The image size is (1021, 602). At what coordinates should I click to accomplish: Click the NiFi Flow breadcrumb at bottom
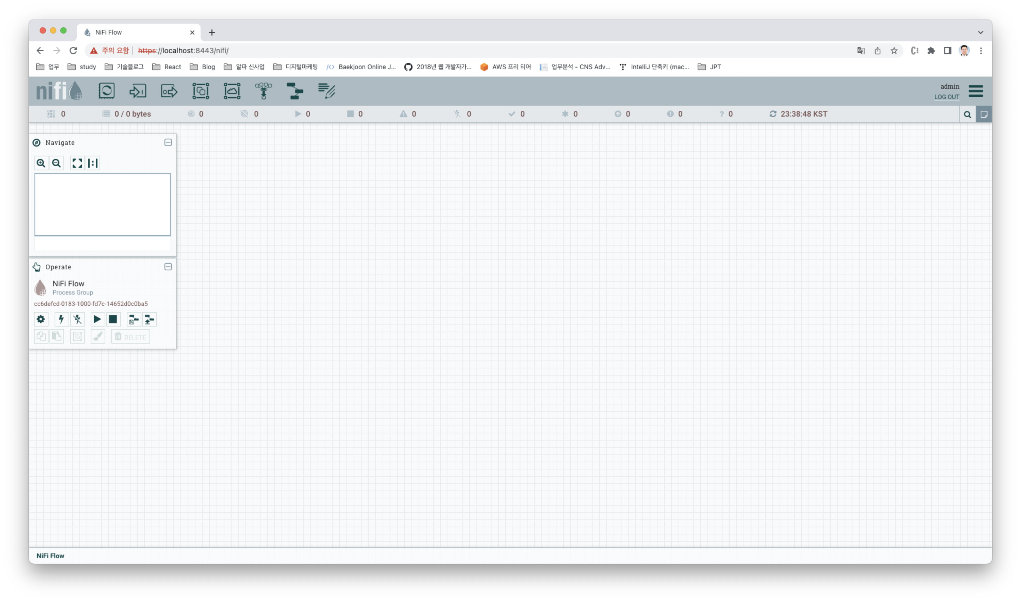[50, 556]
